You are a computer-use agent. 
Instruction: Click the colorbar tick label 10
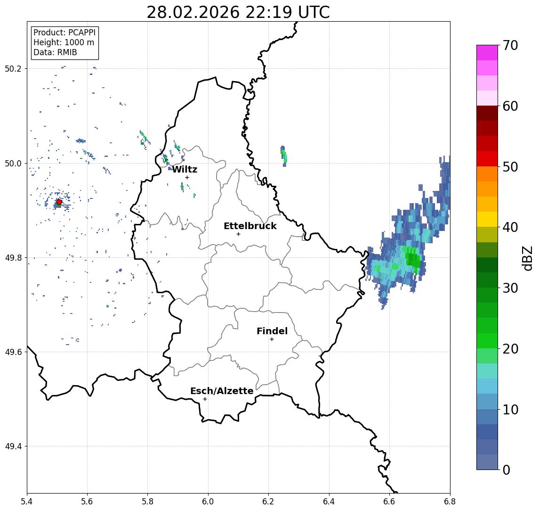click(510, 409)
